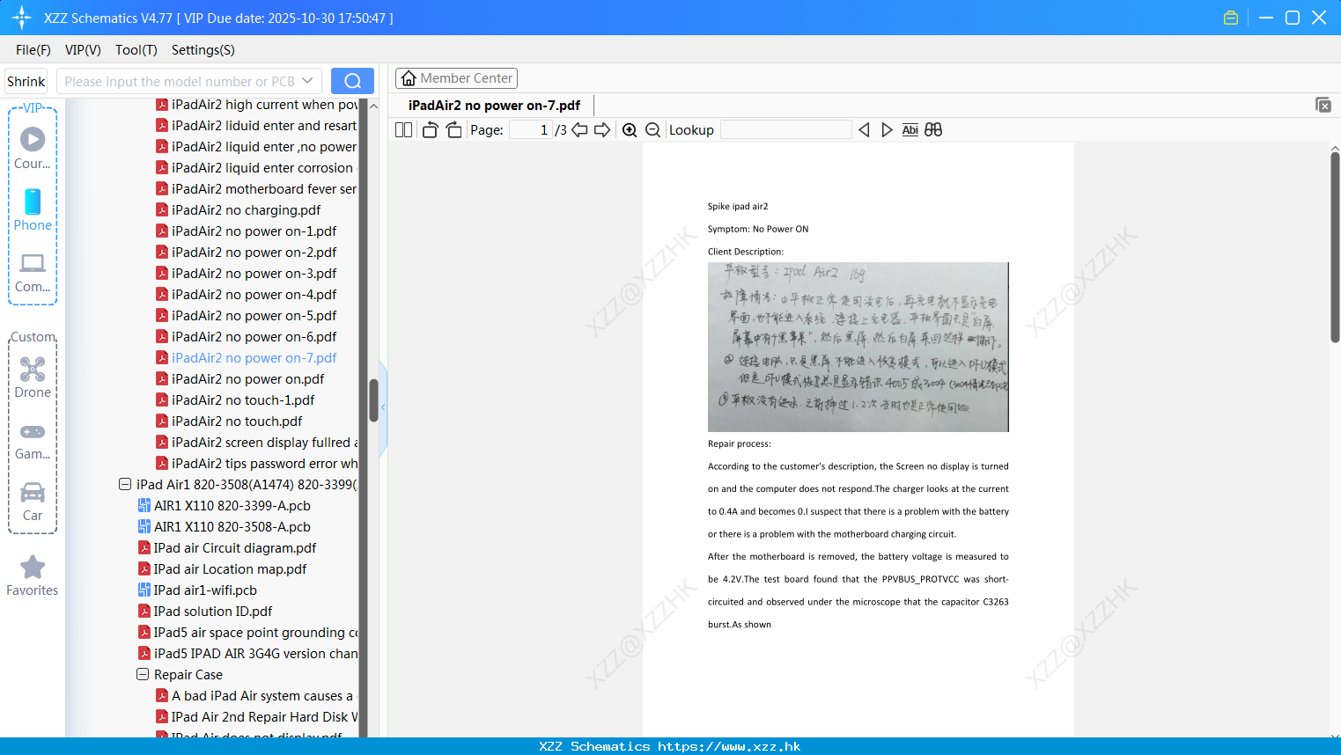Open the Settings(S) menu
The image size is (1341, 755).
pos(203,50)
